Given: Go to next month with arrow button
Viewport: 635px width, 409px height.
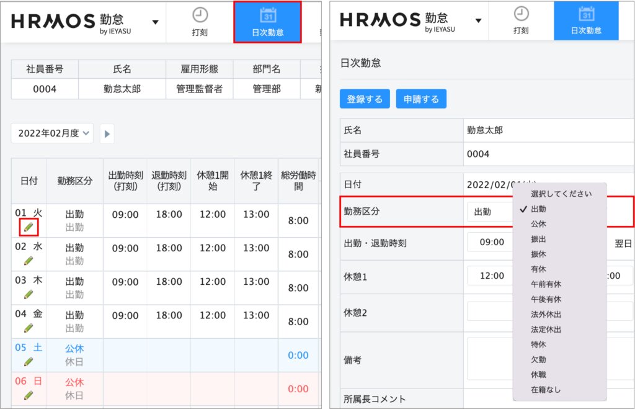Looking at the screenshot, I should coord(107,133).
